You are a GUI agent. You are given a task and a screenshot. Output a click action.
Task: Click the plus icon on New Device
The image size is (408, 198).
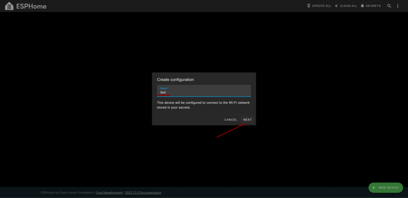click(x=373, y=188)
